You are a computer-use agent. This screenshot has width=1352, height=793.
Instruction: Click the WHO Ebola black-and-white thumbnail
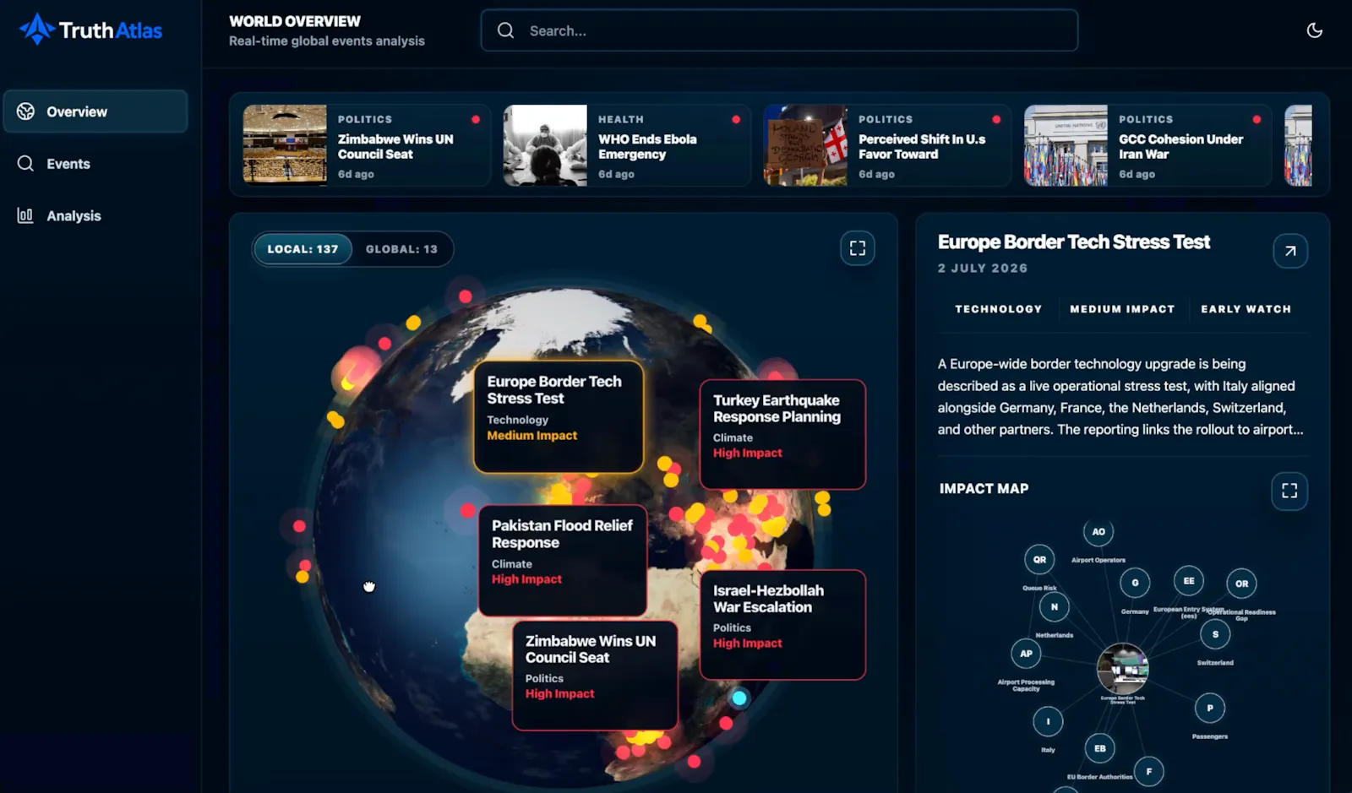(x=545, y=145)
